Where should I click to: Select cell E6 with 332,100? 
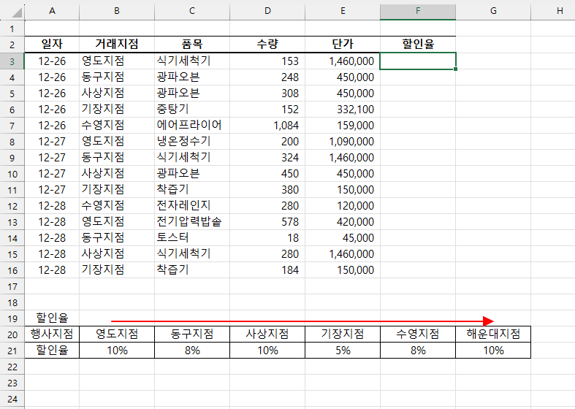coord(343,110)
